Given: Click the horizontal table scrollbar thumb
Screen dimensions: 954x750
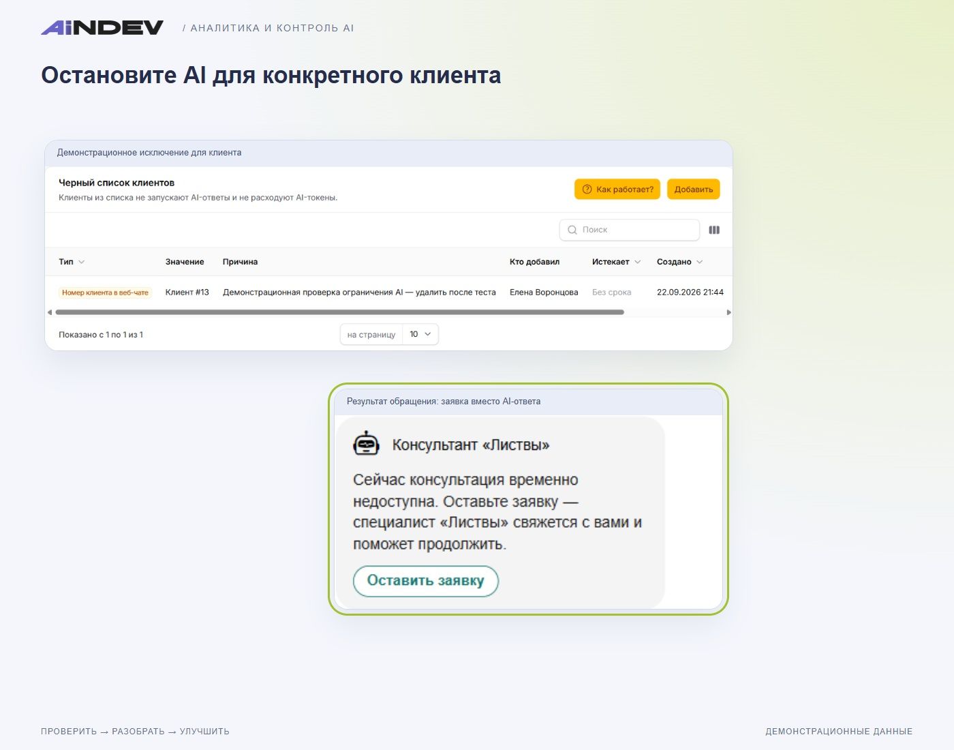Looking at the screenshot, I should (339, 312).
